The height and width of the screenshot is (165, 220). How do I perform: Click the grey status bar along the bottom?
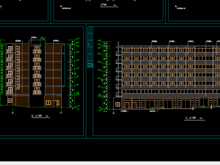(110, 163)
